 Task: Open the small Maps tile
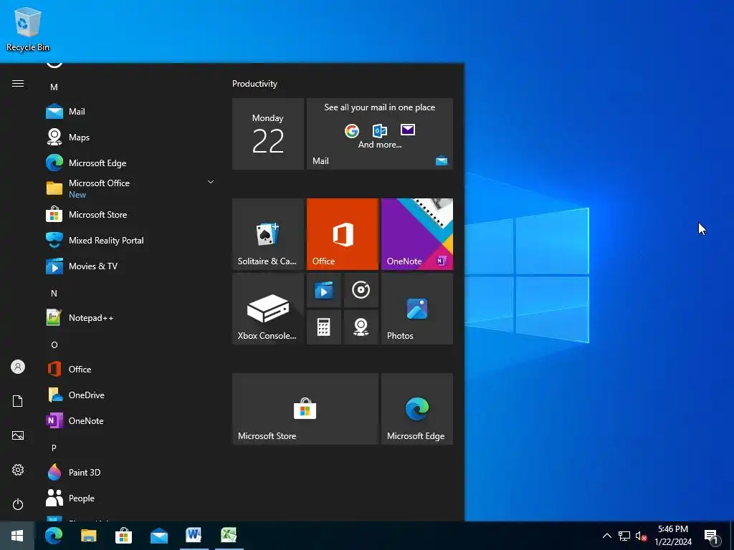pyautogui.click(x=361, y=327)
